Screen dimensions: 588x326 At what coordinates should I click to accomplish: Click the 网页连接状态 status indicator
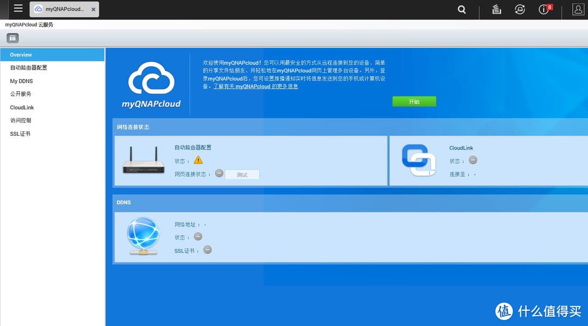[x=219, y=173]
